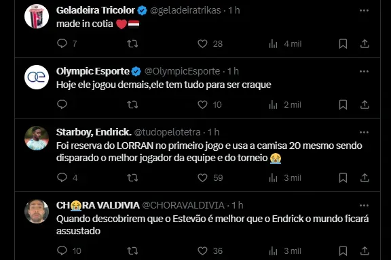Share the Olympic Esporte tweet
The width and height of the screenshot is (391, 260).
[365, 104]
